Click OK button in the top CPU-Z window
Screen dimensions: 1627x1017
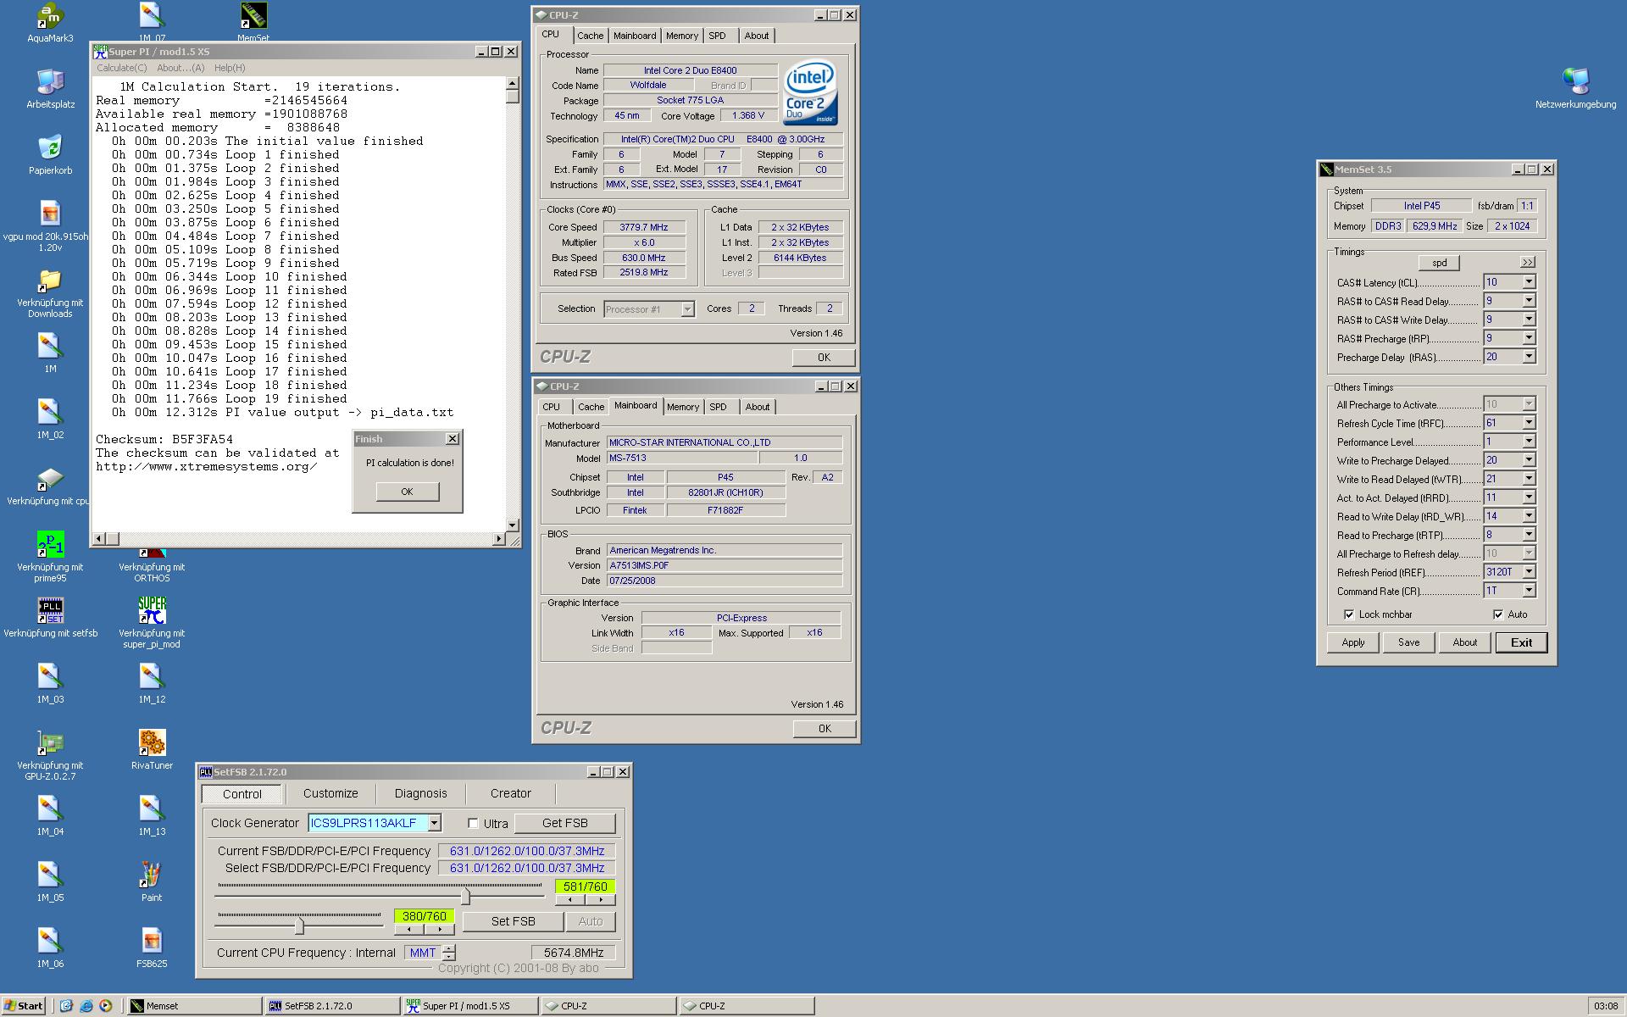(824, 358)
